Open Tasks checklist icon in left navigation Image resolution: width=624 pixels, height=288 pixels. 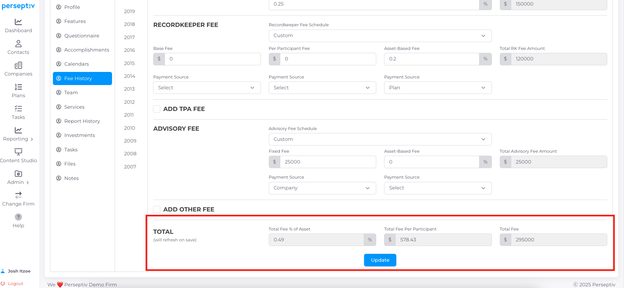[x=18, y=109]
